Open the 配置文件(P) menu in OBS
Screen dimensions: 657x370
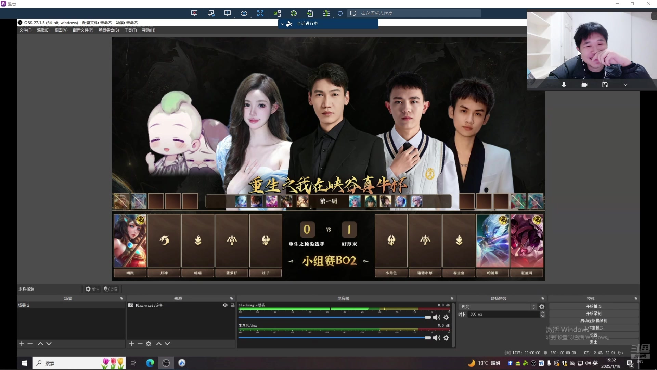83,30
